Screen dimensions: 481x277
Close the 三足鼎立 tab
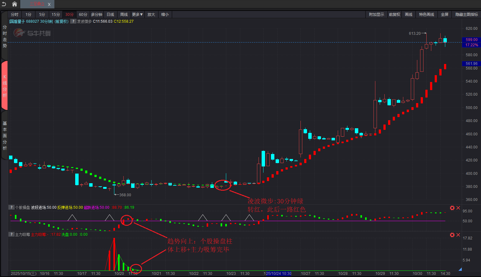tap(49, 4)
